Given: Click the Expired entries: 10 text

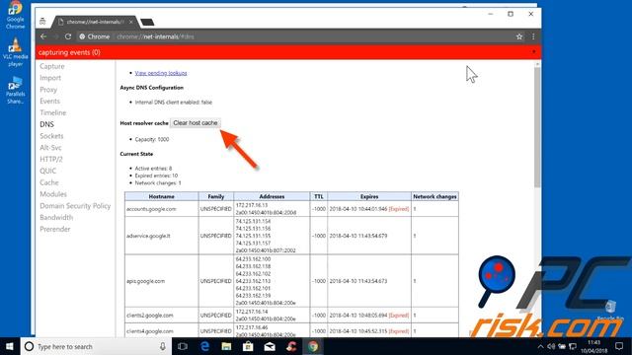Looking at the screenshot, I should coord(156,176).
